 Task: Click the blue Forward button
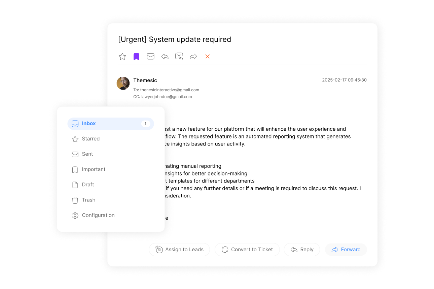[x=346, y=250]
